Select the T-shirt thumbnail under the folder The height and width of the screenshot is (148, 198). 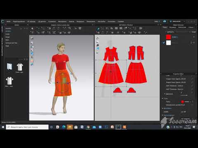click(x=9, y=81)
